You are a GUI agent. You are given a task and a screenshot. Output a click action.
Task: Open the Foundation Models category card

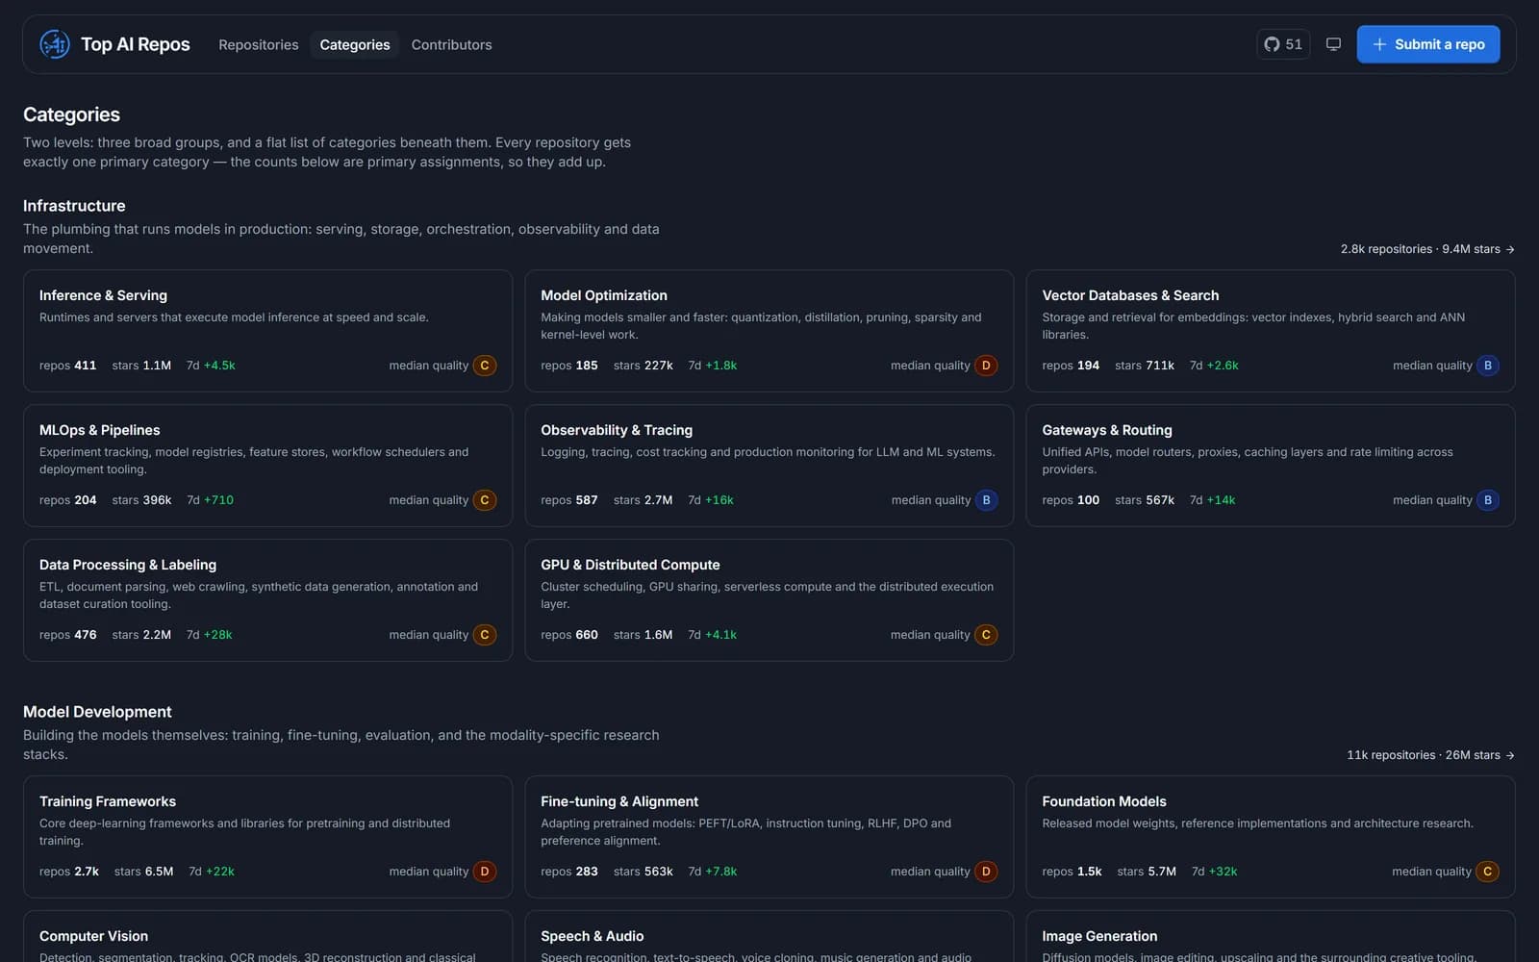point(1271,837)
